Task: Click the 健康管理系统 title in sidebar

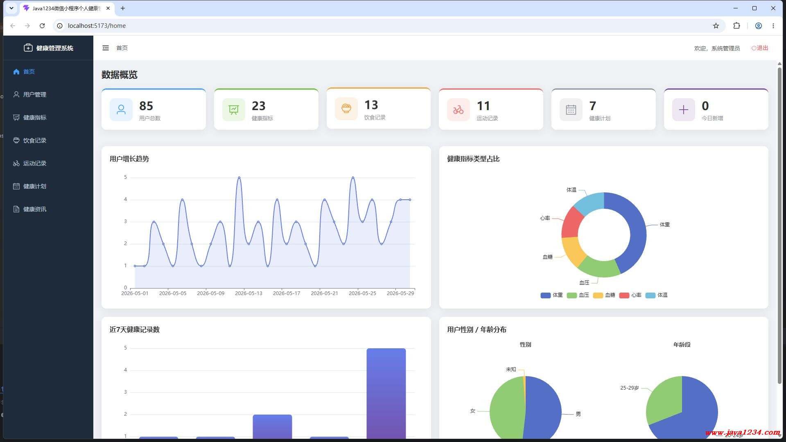Action: point(55,48)
